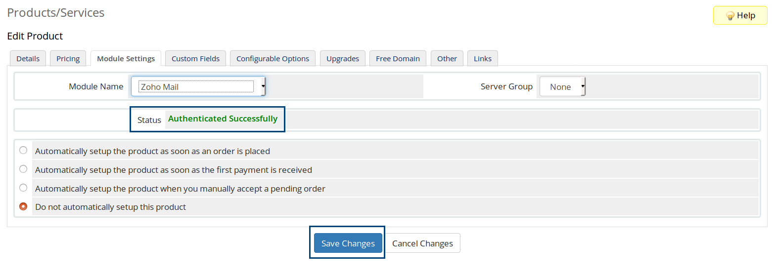This screenshot has width=774, height=279.
Task: Open the Links tab
Action: coord(482,58)
